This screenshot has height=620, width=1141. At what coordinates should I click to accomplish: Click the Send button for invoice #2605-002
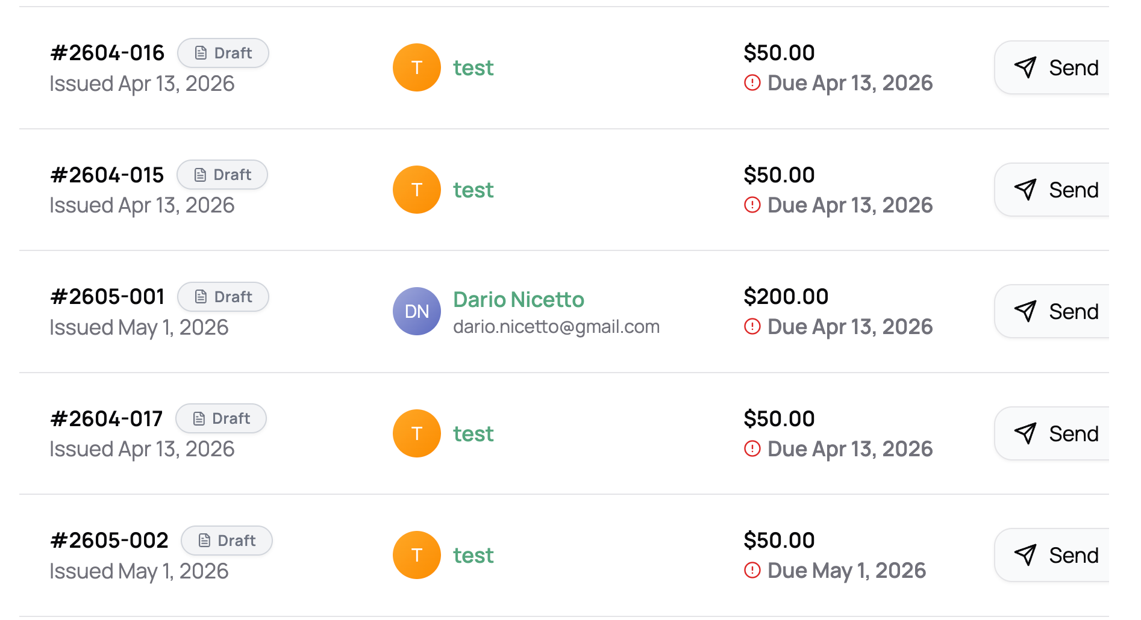pyautogui.click(x=1052, y=555)
